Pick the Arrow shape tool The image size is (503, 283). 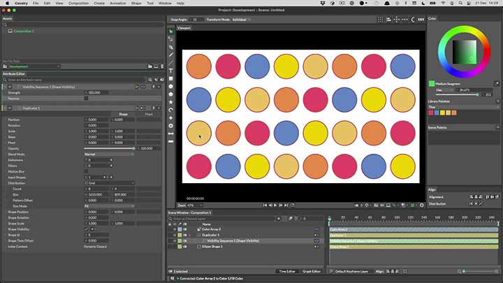click(170, 133)
